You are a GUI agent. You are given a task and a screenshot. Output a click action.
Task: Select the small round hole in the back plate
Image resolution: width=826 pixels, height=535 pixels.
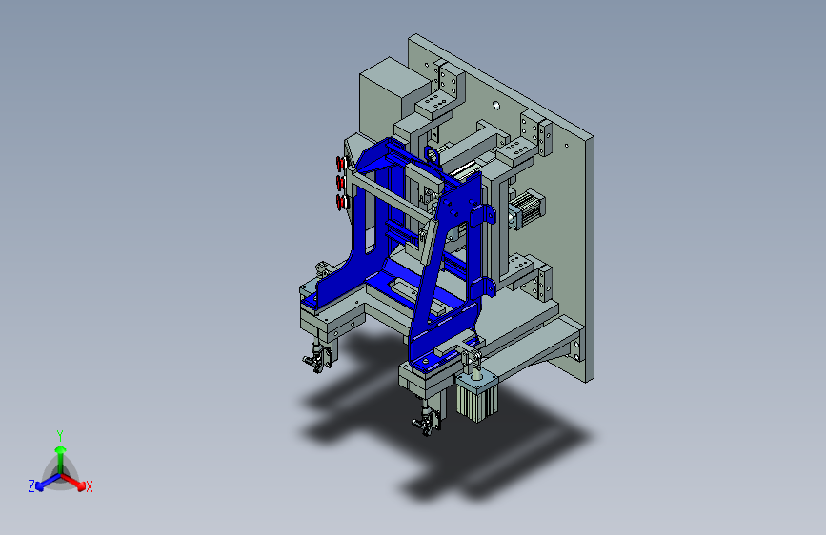[496, 106]
